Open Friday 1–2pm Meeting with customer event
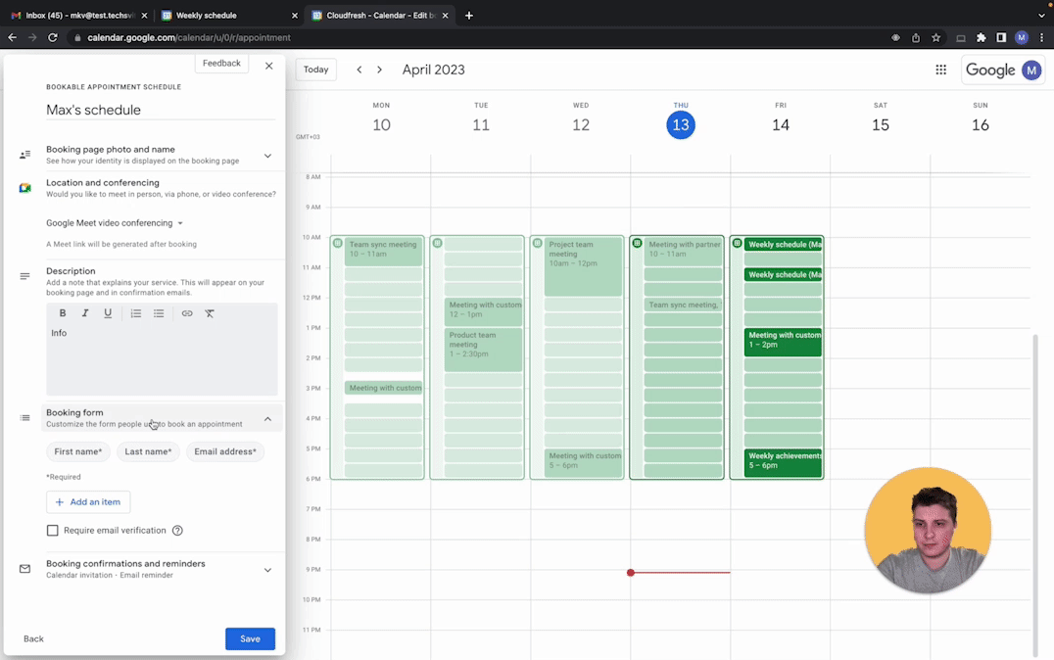 click(x=783, y=342)
